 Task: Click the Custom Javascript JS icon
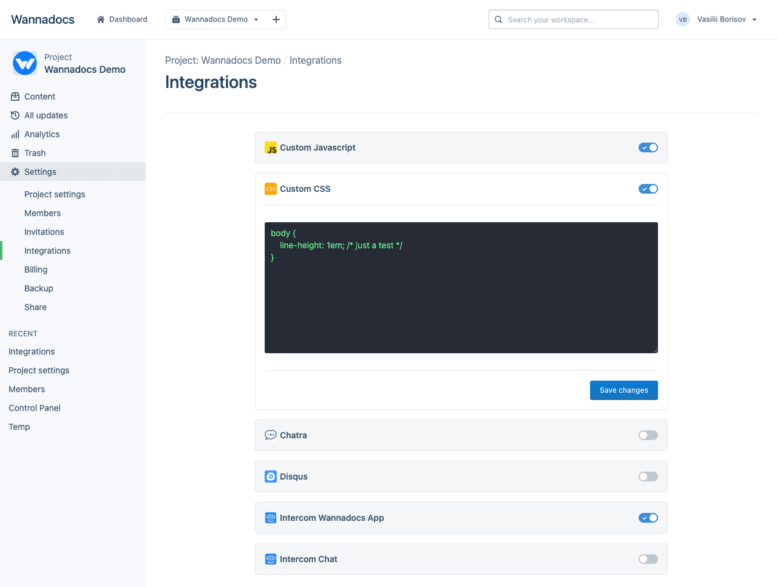pos(271,148)
